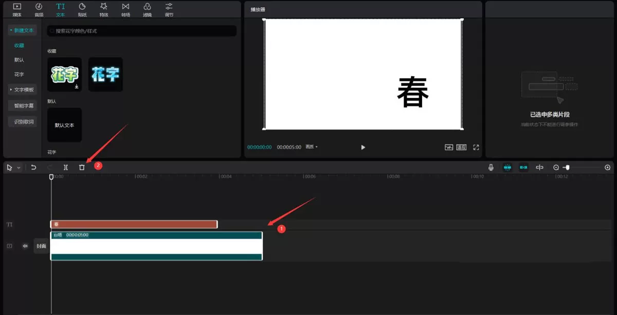Split the clip at the playhead

[x=66, y=167]
